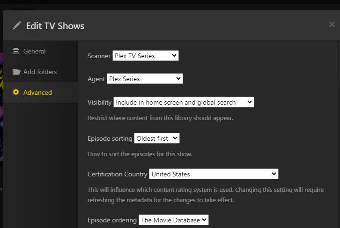
Task: Select the Advanced tab label
Action: (37, 92)
